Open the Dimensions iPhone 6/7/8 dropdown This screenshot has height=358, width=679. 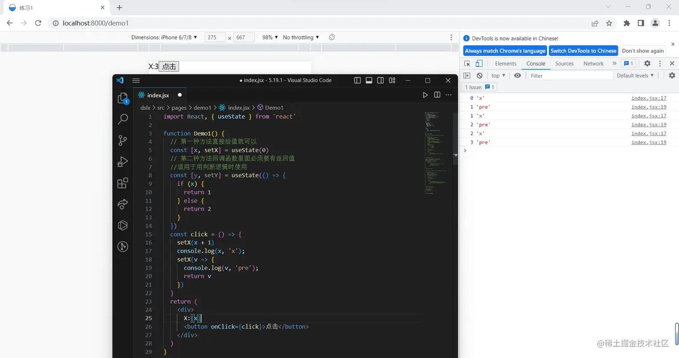click(164, 37)
